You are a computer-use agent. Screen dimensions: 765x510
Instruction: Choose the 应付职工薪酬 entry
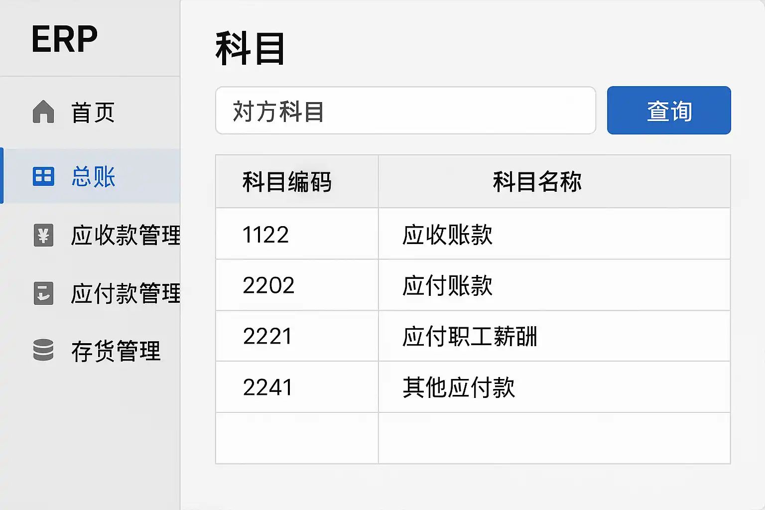470,337
